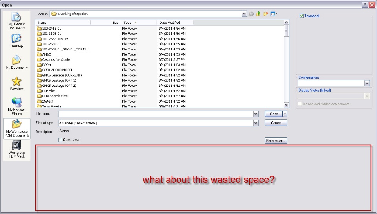Viewport: 377px width, 214px height.
Task: Sort list by Date Modified column
Action: (x=175, y=23)
